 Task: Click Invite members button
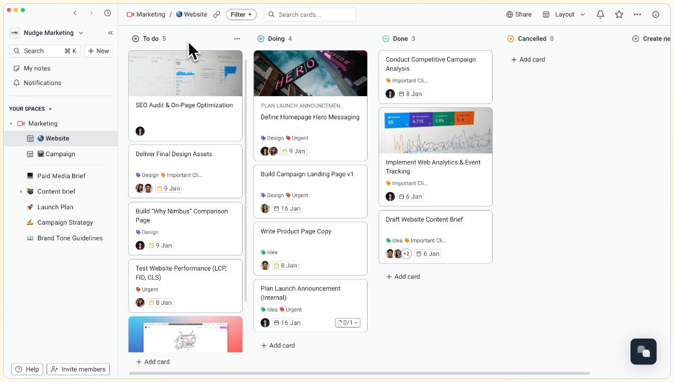click(78, 369)
